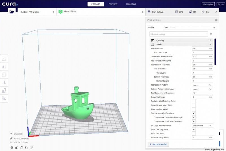Image resolution: width=226 pixels, height=151 pixels.
Task: Uncheck Compensate Wall Overlaps
Action: point(194,113)
